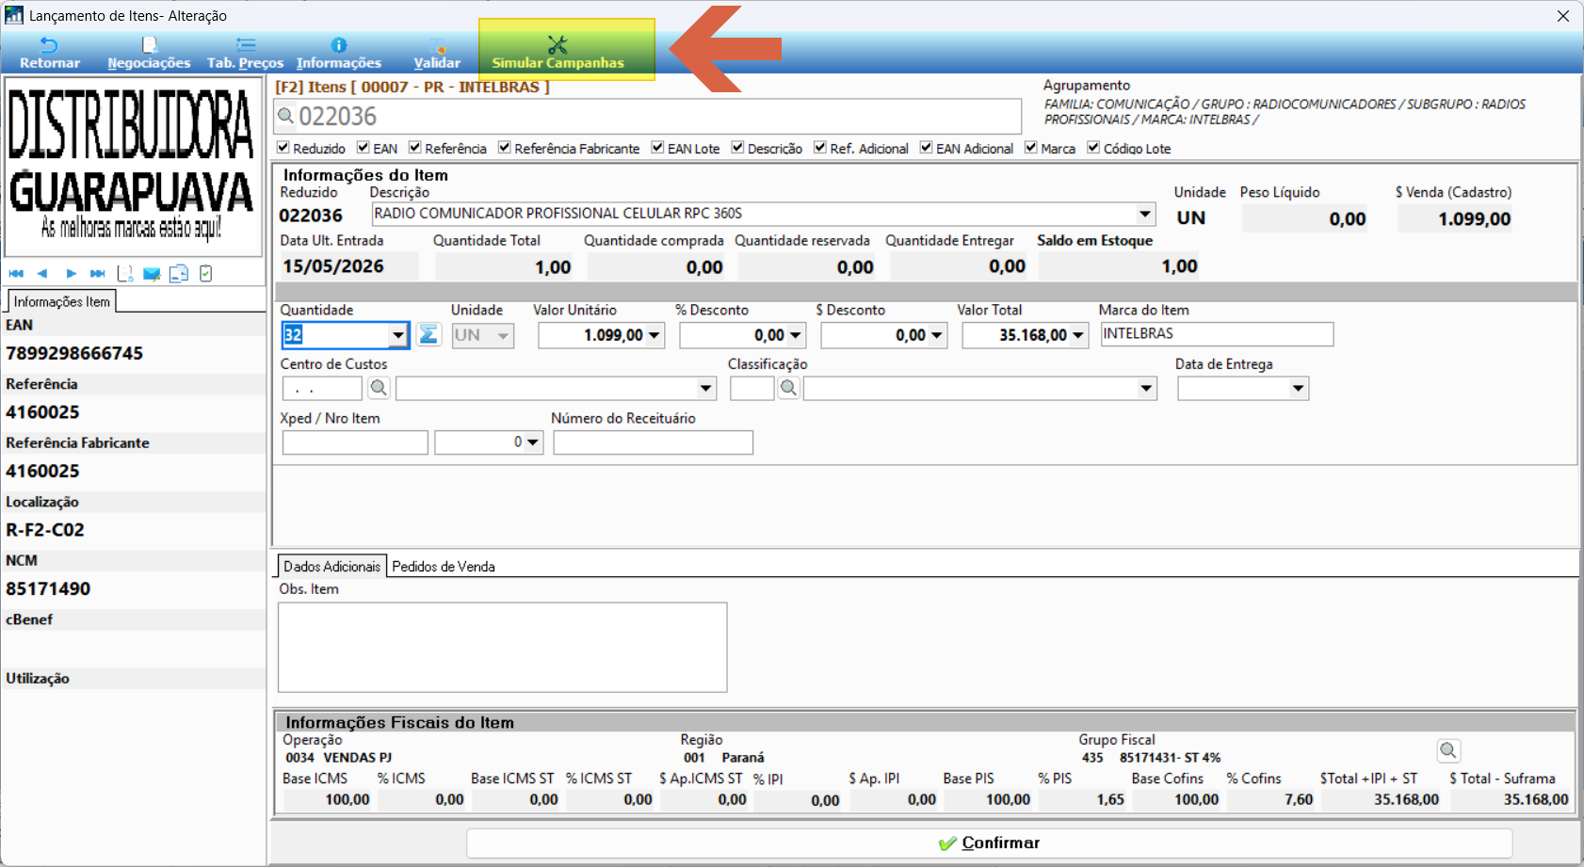Click the magnifier beside Centro de Custos

click(379, 388)
